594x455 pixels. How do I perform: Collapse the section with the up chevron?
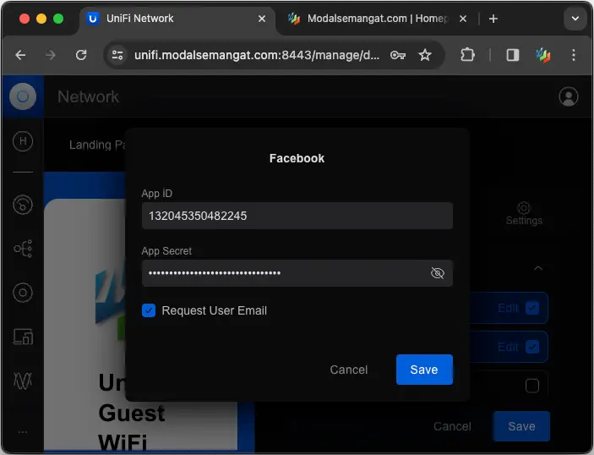[x=538, y=268]
